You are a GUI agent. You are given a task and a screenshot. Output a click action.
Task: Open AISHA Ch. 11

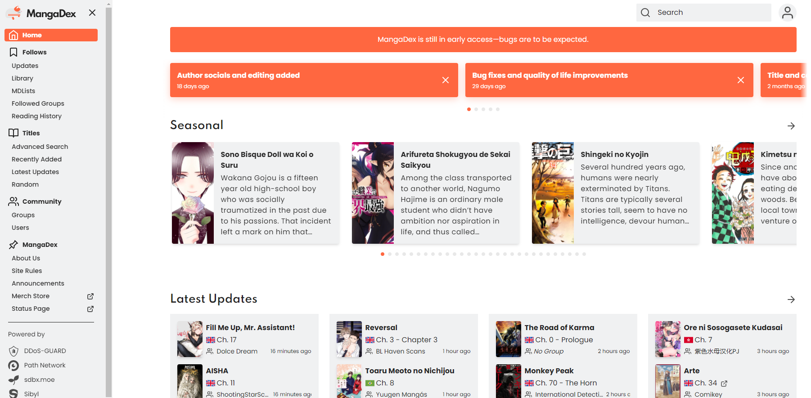226,383
